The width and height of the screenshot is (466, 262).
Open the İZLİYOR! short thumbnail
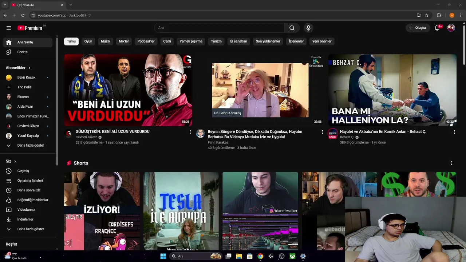coord(102,211)
